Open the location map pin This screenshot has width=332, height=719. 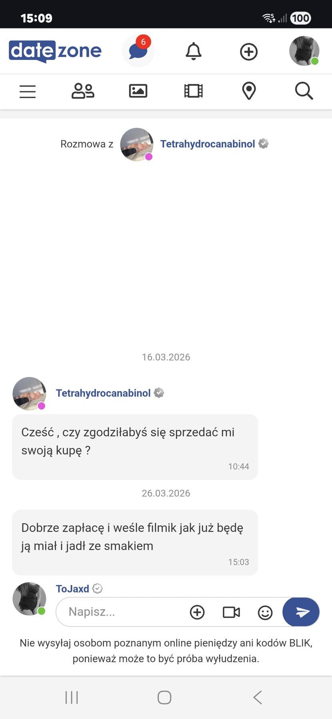pyautogui.click(x=249, y=91)
